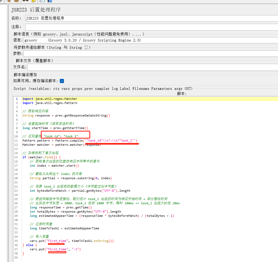Click 'long startTime = prev.getStartTime()' line
The width and height of the screenshot is (278, 262).
pos(55,128)
